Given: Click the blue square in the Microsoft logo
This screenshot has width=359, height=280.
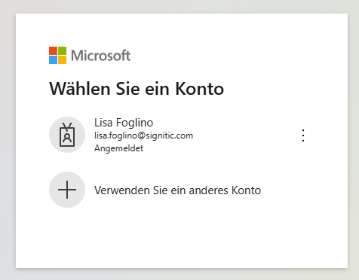Looking at the screenshot, I should (53, 59).
